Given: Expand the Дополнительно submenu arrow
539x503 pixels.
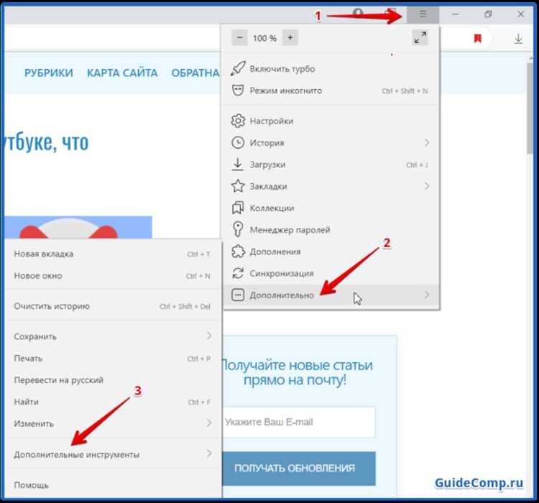Looking at the screenshot, I should coord(427,295).
